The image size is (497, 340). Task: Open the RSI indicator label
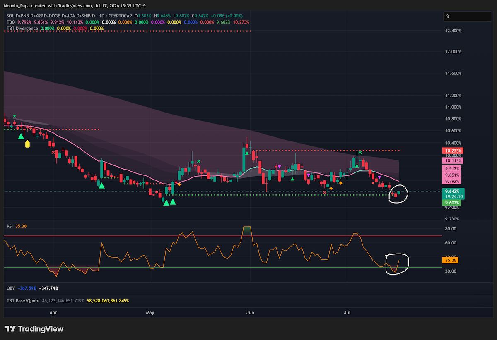point(9,226)
